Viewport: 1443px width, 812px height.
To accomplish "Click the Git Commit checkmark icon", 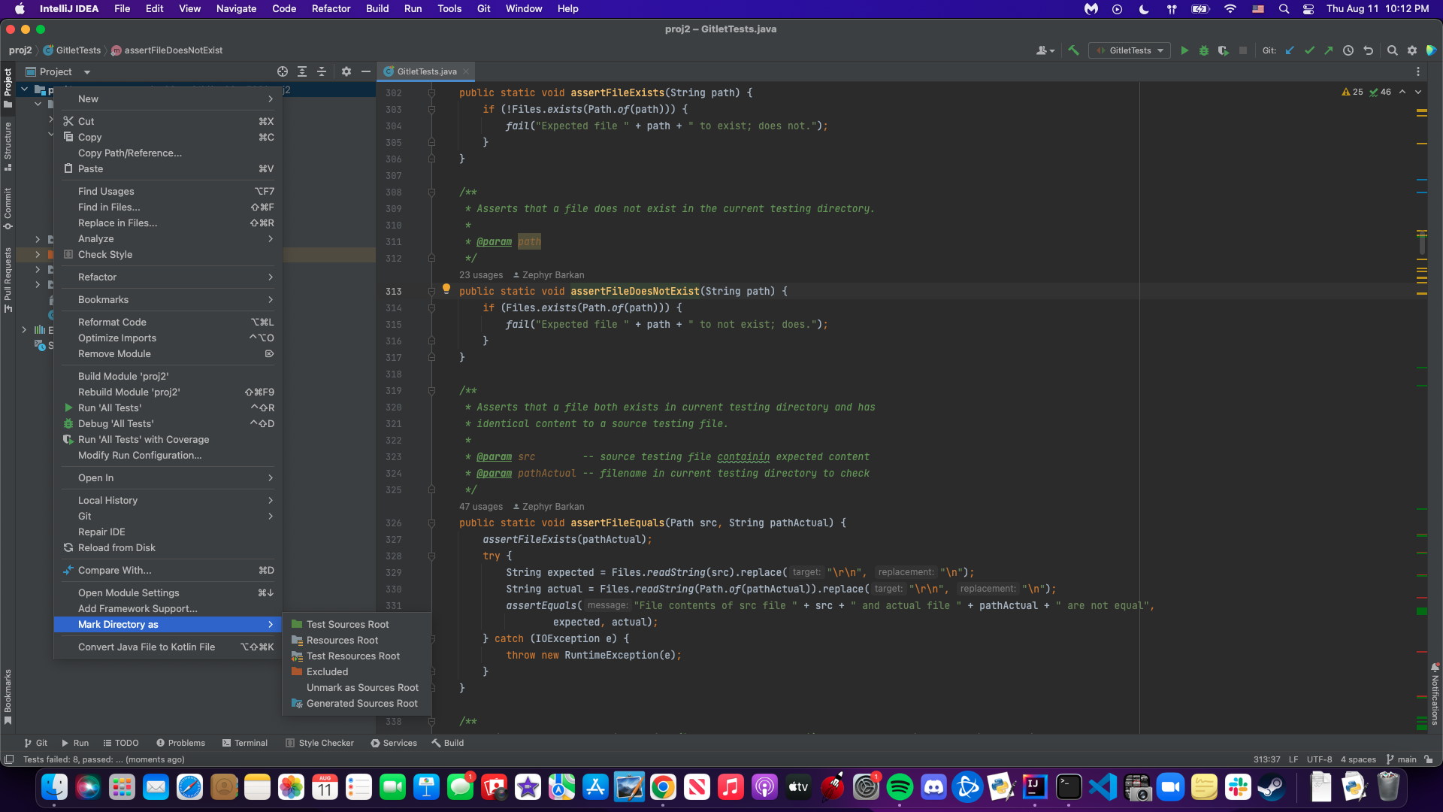I will (x=1309, y=50).
